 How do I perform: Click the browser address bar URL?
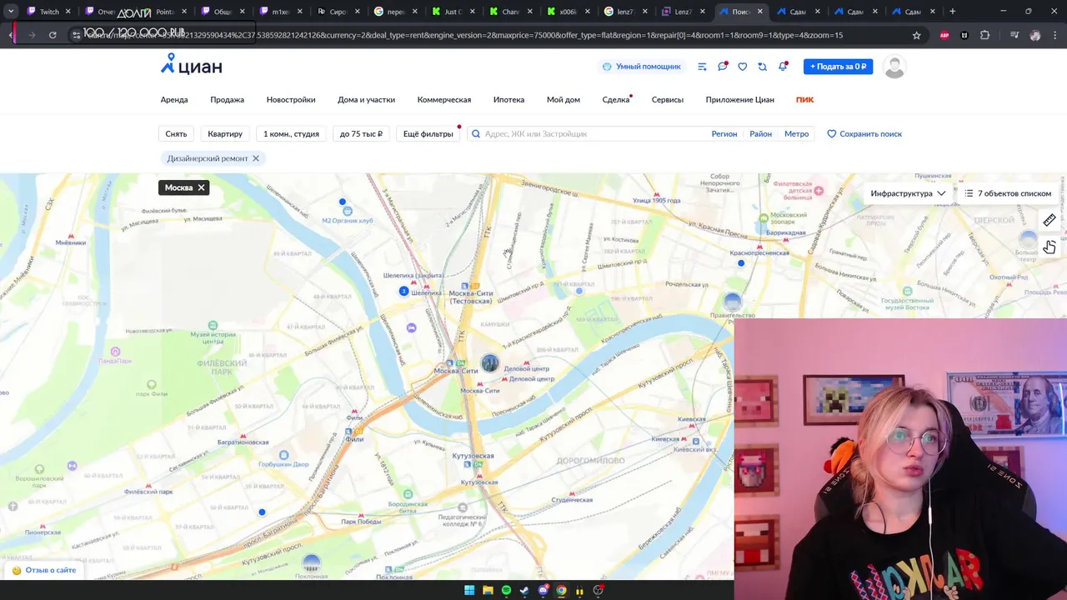point(467,35)
